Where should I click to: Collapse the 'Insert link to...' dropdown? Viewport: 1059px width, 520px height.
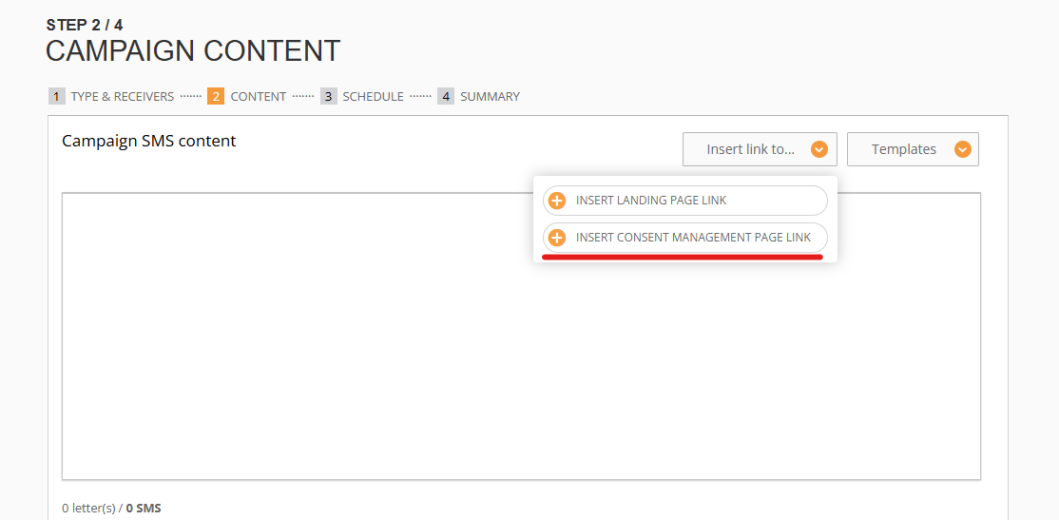(759, 149)
